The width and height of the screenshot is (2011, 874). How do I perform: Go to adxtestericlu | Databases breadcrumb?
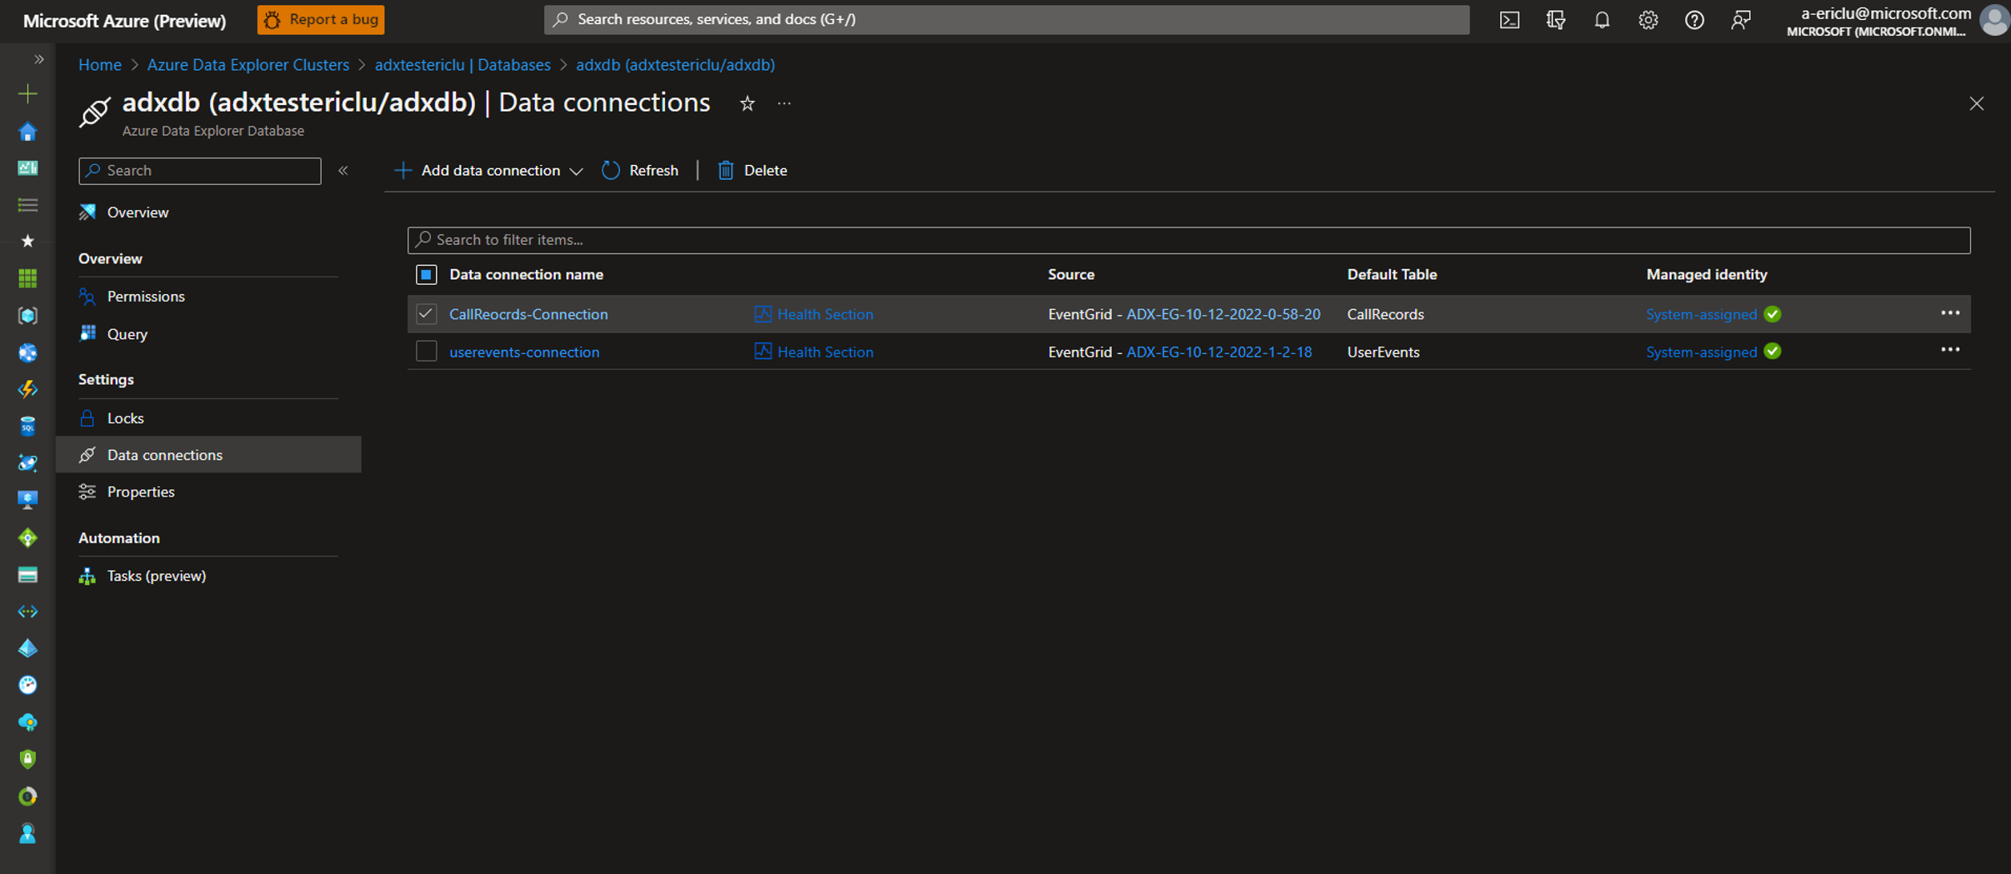coord(463,64)
